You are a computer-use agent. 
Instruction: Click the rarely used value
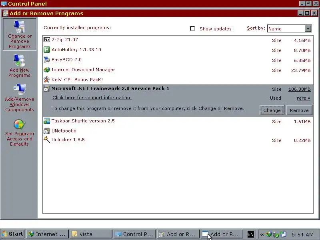[304, 98]
